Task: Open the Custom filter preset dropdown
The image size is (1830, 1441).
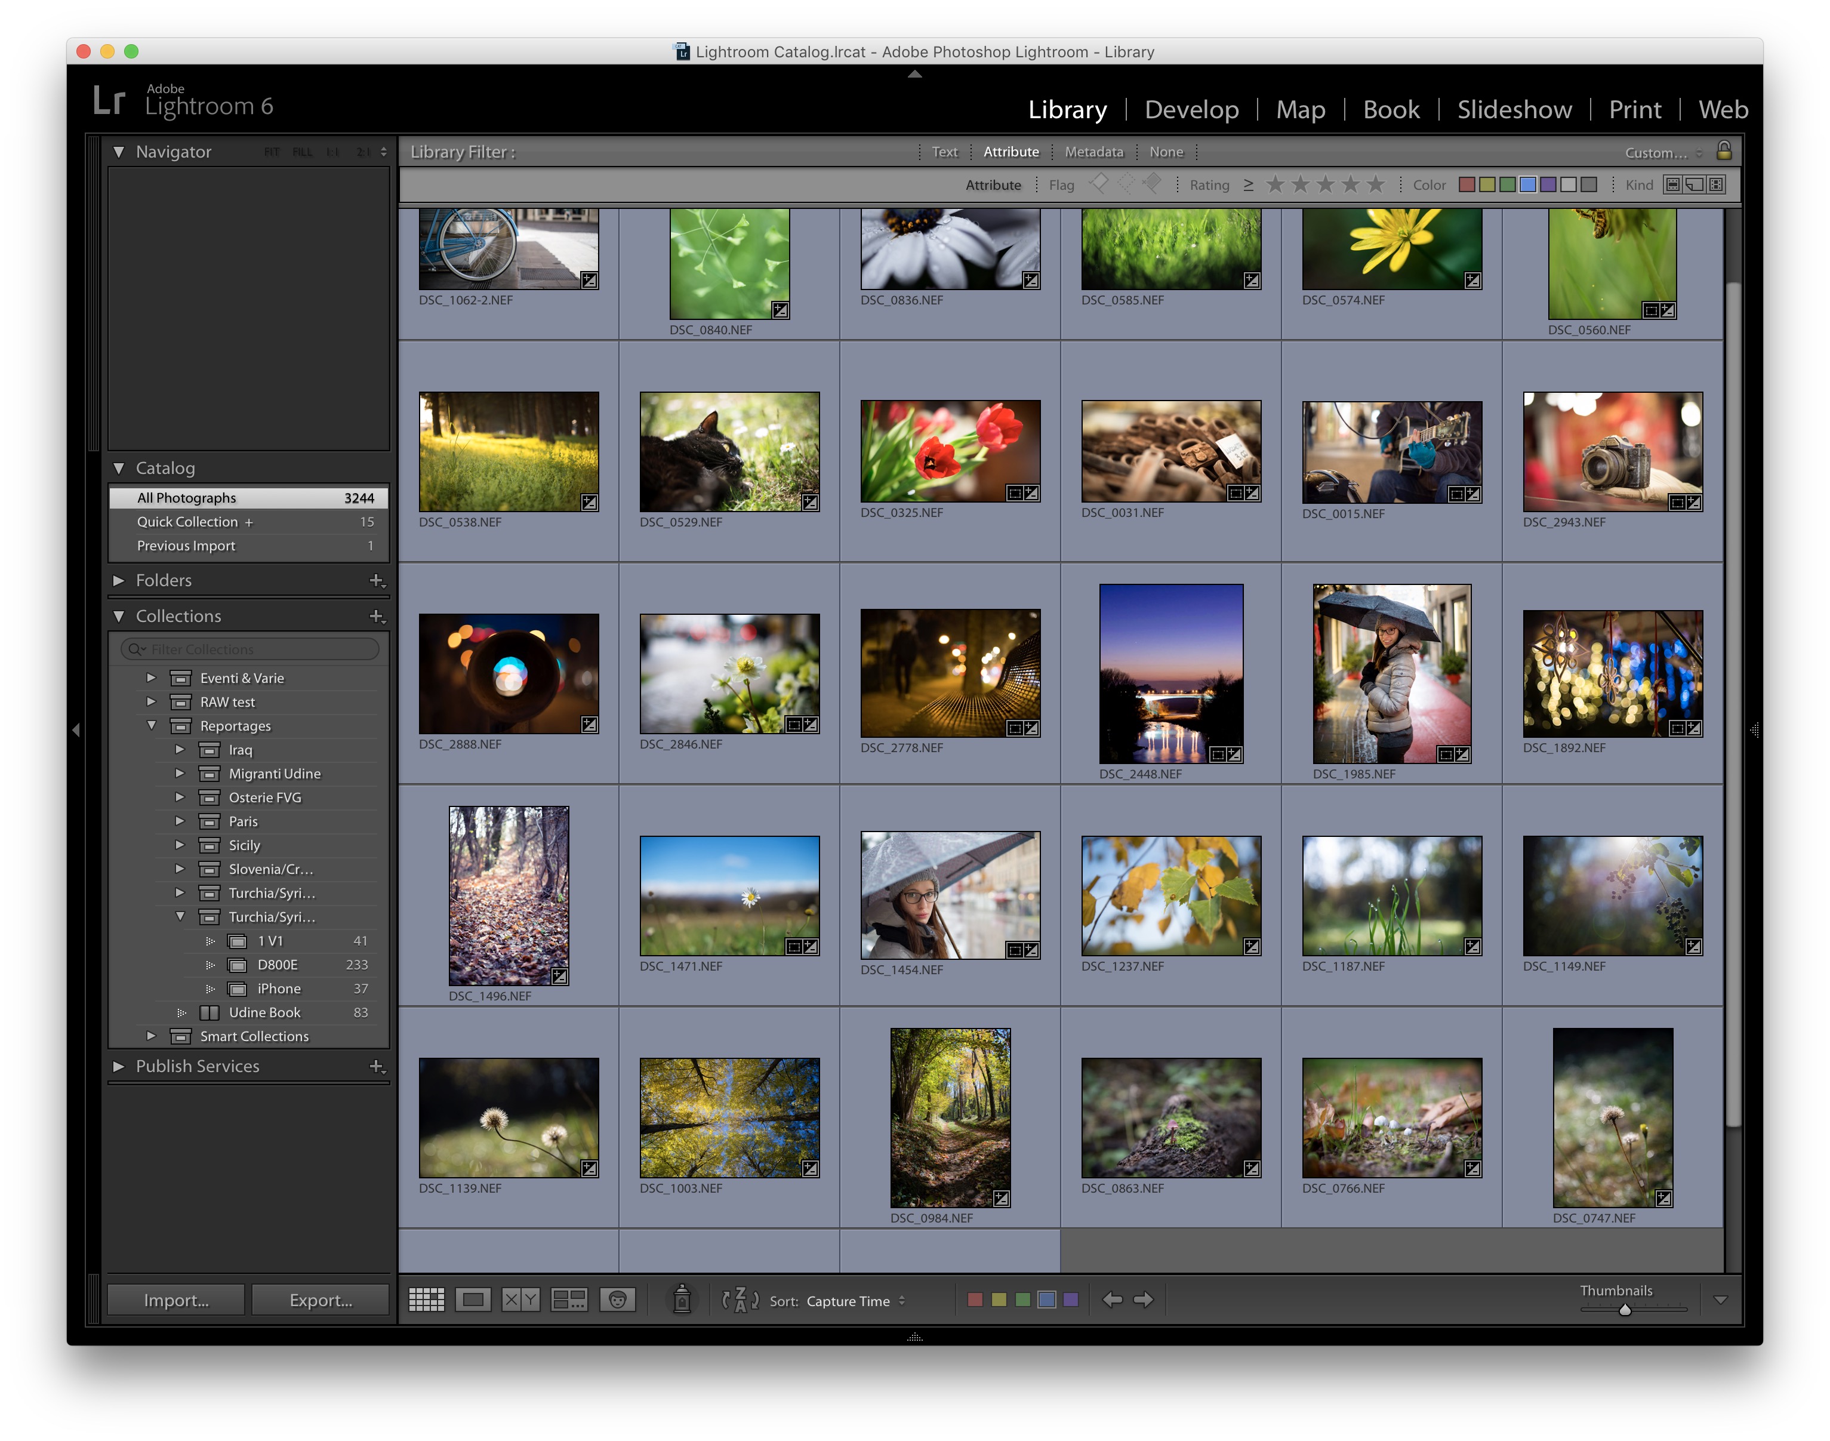Action: pyautogui.click(x=1663, y=153)
